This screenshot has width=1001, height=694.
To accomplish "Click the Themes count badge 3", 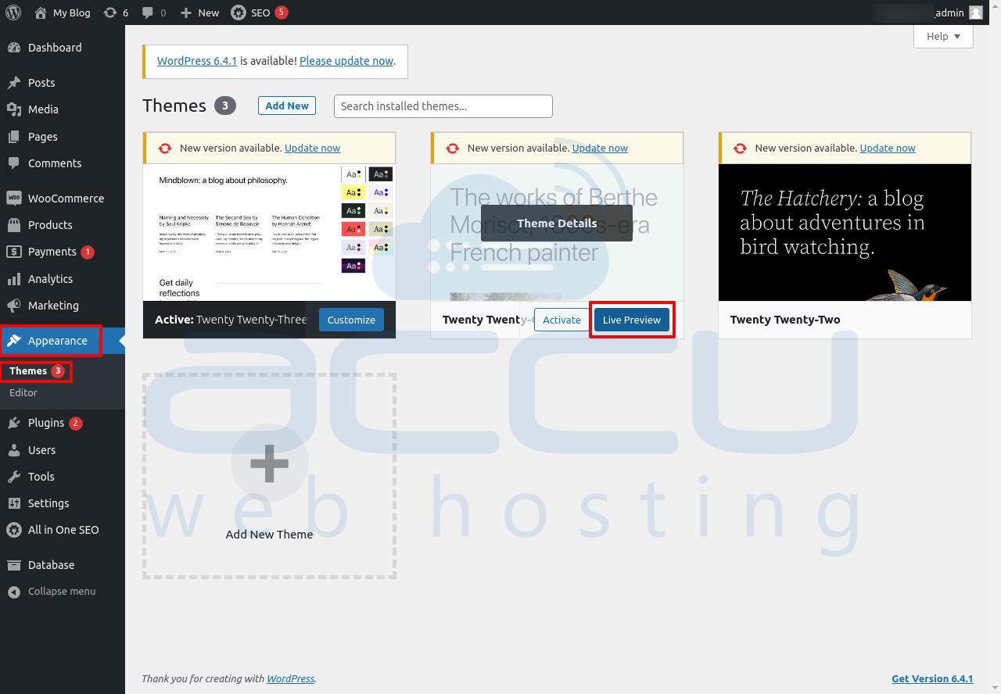I will pyautogui.click(x=224, y=106).
